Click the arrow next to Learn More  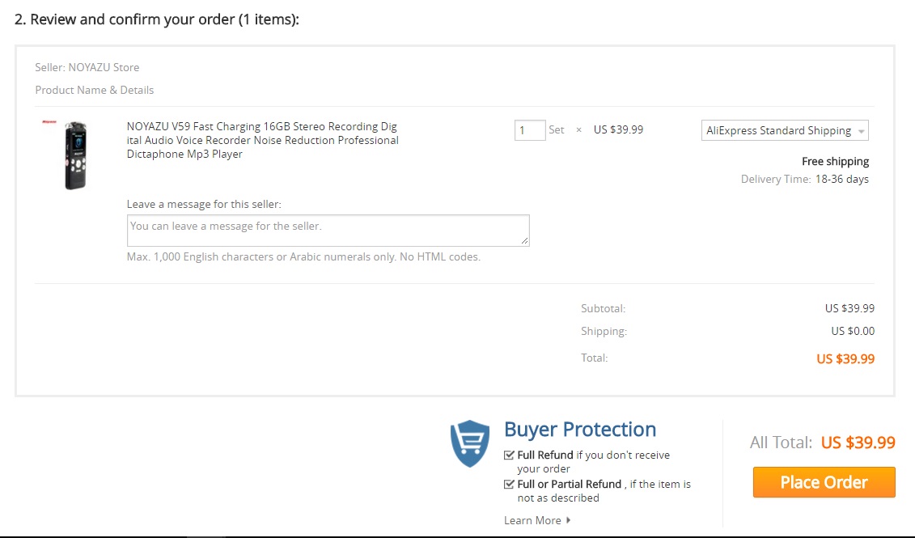pos(569,520)
